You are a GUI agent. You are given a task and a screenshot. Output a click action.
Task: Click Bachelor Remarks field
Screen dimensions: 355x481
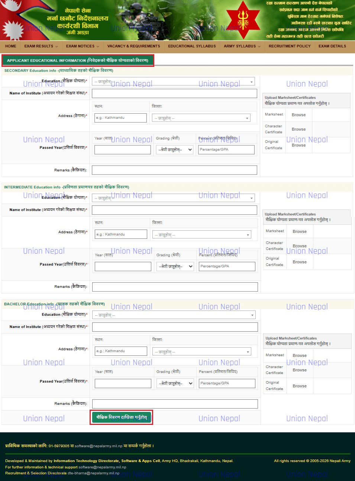coord(175,404)
